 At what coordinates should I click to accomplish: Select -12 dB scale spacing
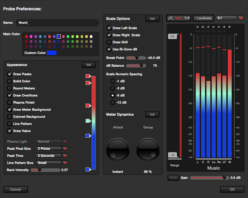(113, 103)
